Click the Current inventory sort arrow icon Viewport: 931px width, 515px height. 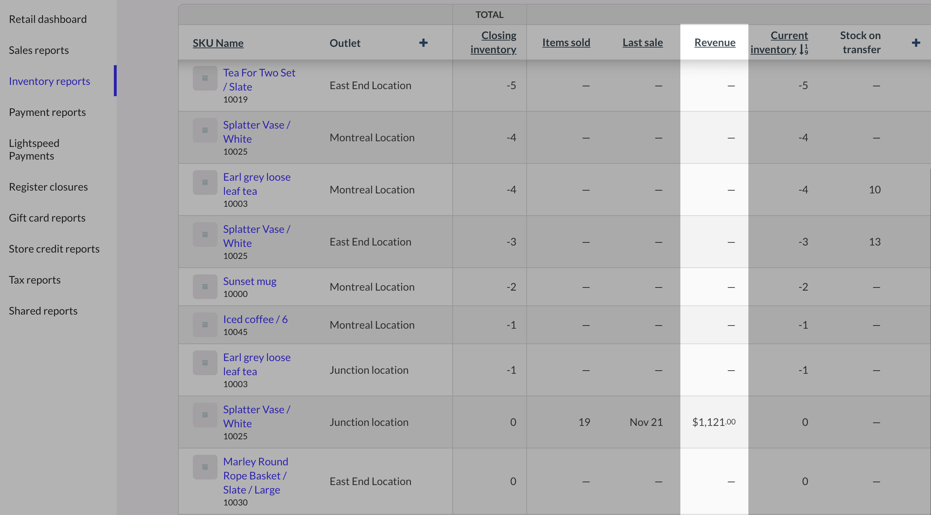pyautogui.click(x=803, y=49)
